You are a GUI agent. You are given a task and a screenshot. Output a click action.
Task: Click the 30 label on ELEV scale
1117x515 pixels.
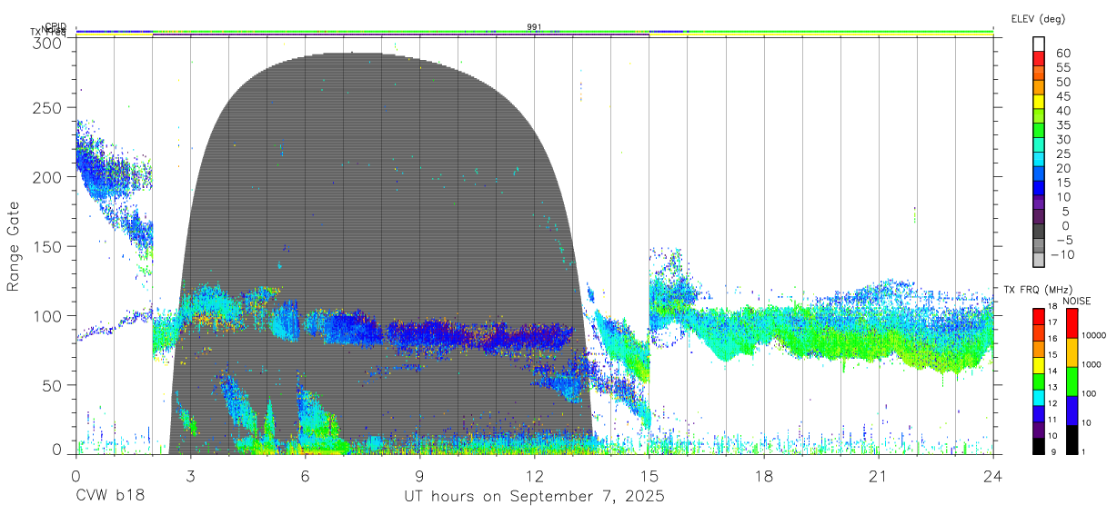1062,139
